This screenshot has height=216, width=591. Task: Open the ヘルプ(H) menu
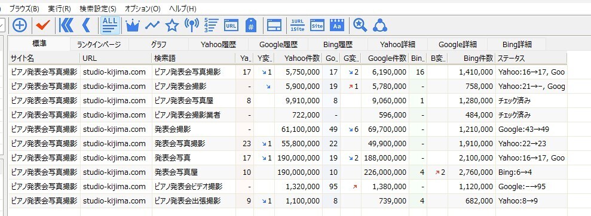point(183,8)
